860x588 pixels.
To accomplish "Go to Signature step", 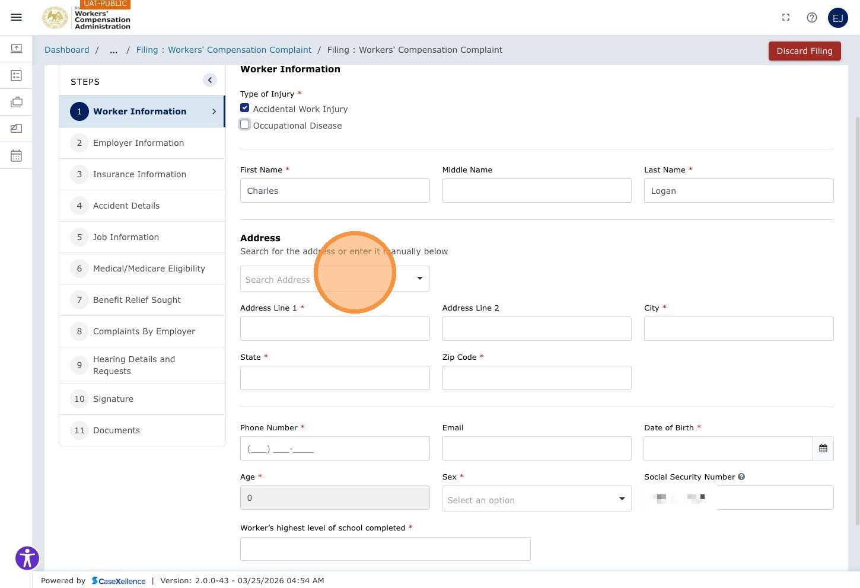I will pyautogui.click(x=142, y=399).
